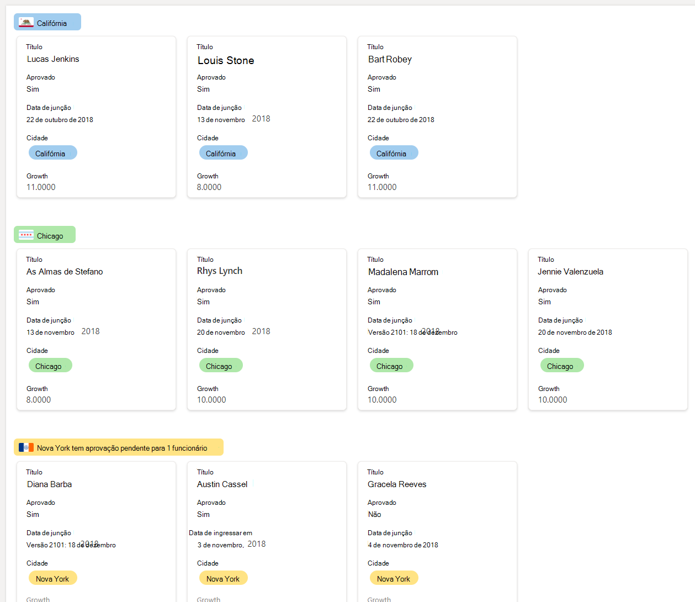695x602 pixels.
Task: Click the Nova York flag icon in group header
Action: tap(26, 447)
